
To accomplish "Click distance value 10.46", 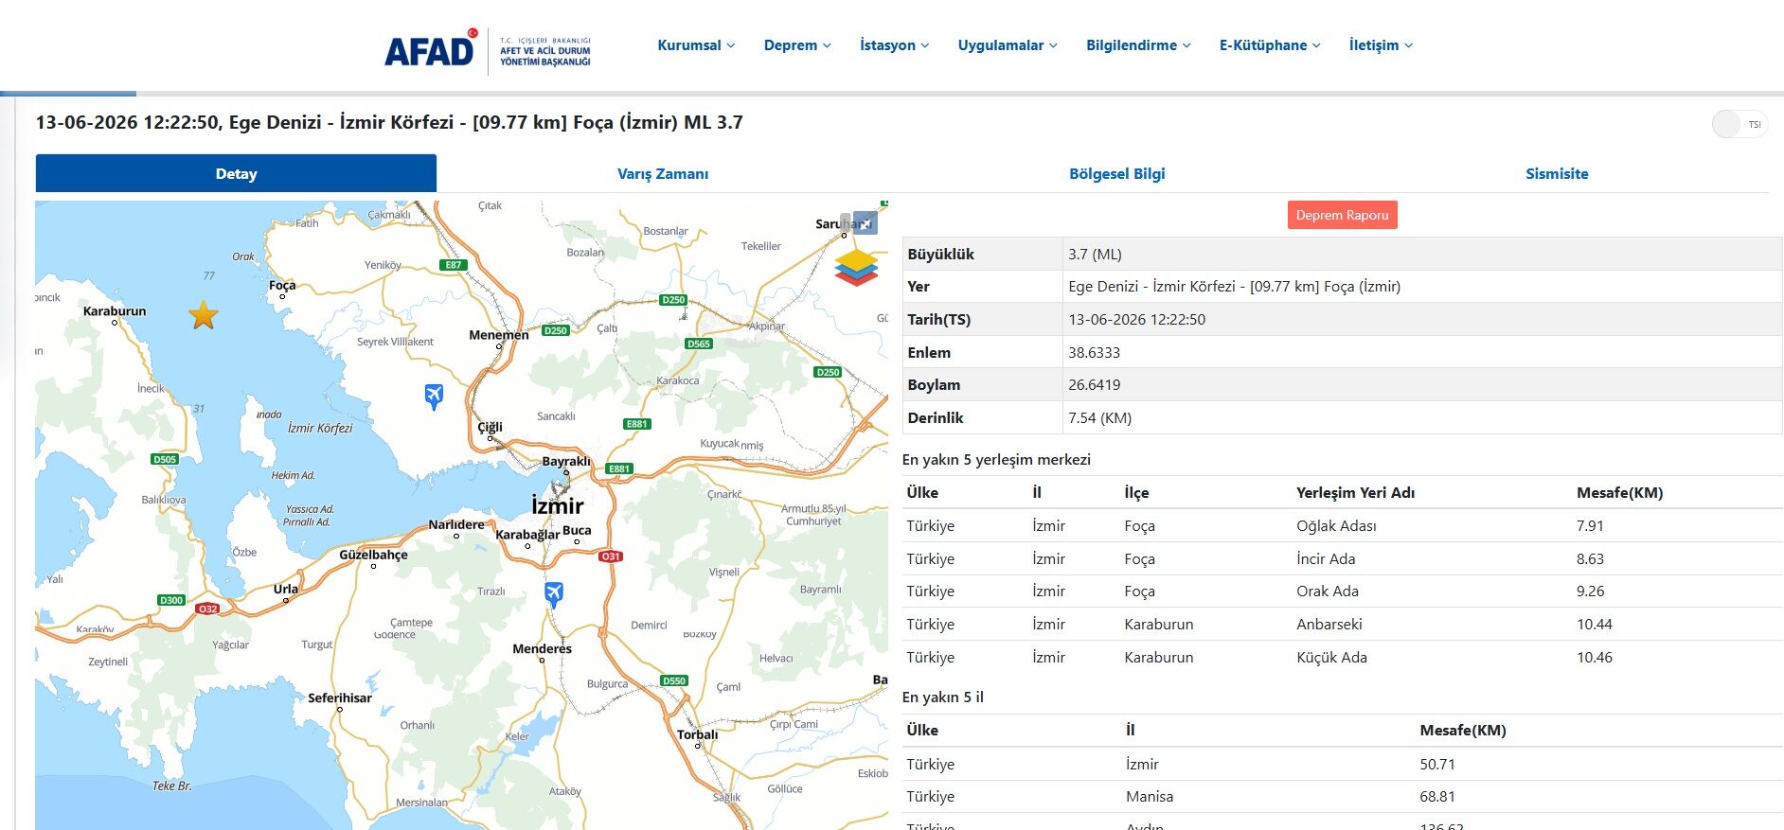I will [x=1594, y=657].
